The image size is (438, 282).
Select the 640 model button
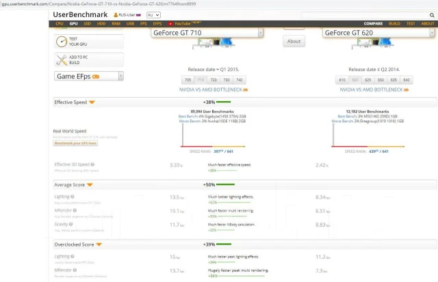[x=407, y=80]
